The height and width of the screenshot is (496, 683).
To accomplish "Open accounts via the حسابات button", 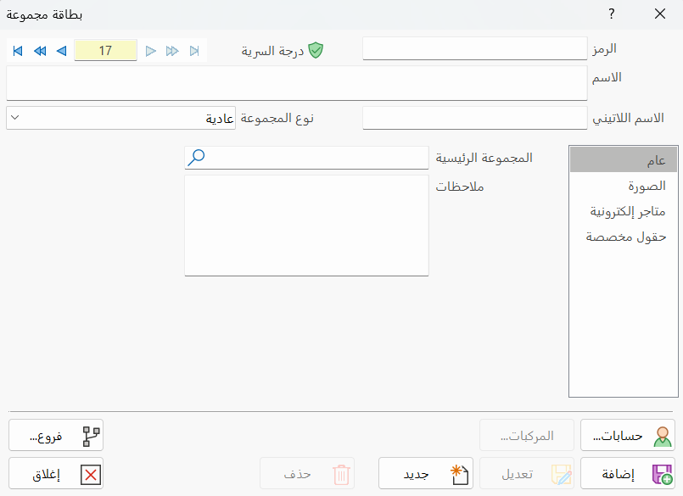I will (628, 434).
